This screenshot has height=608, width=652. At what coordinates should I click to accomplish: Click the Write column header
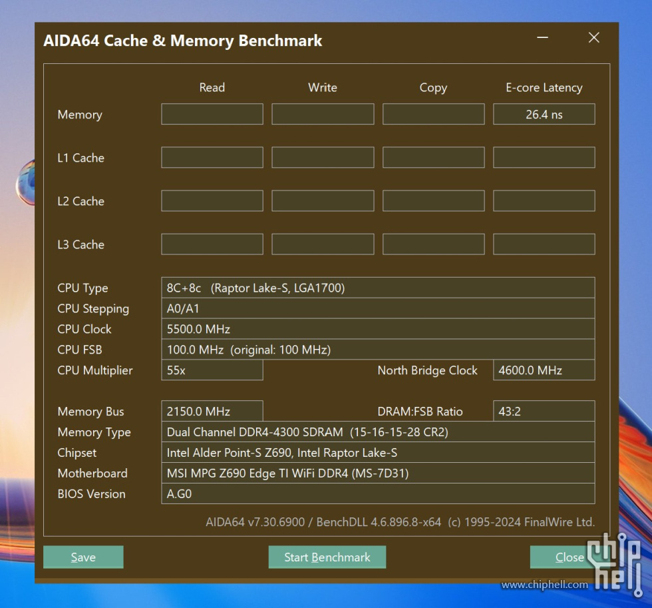[323, 87]
